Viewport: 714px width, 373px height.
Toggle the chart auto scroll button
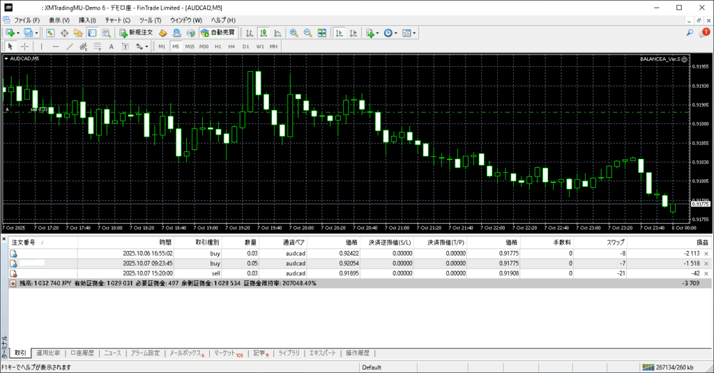coord(339,33)
